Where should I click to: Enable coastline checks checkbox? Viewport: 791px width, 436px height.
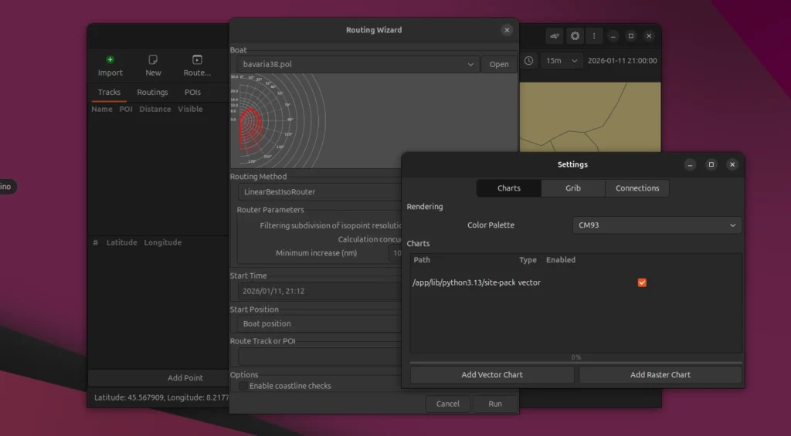point(243,386)
